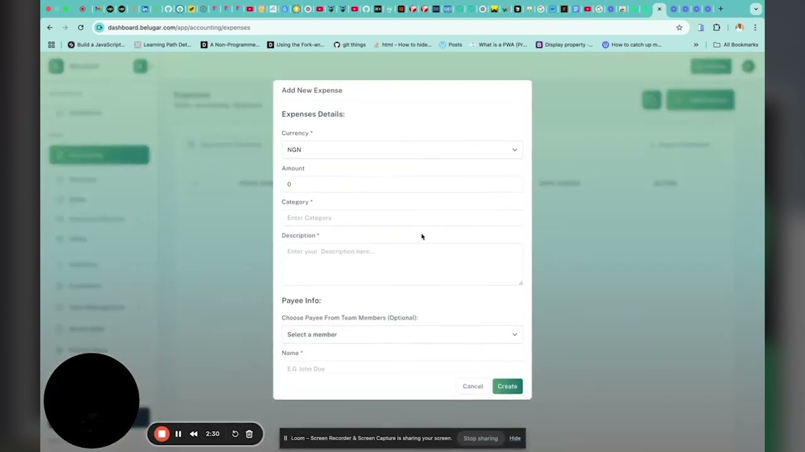Image resolution: width=805 pixels, height=452 pixels.
Task: Switch to the LinkedIn tab
Action: (x=145, y=9)
